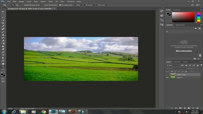This screenshot has height=114, width=203.
Task: Switch to the Channels tab
Action: (177, 62)
